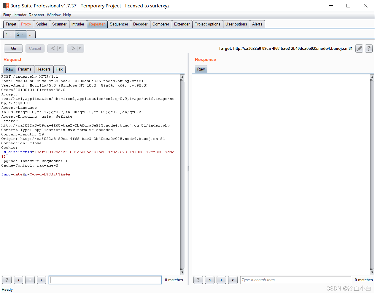The image size is (375, 294).
Task: Select Repeater sub-tab 1
Action: point(7,34)
